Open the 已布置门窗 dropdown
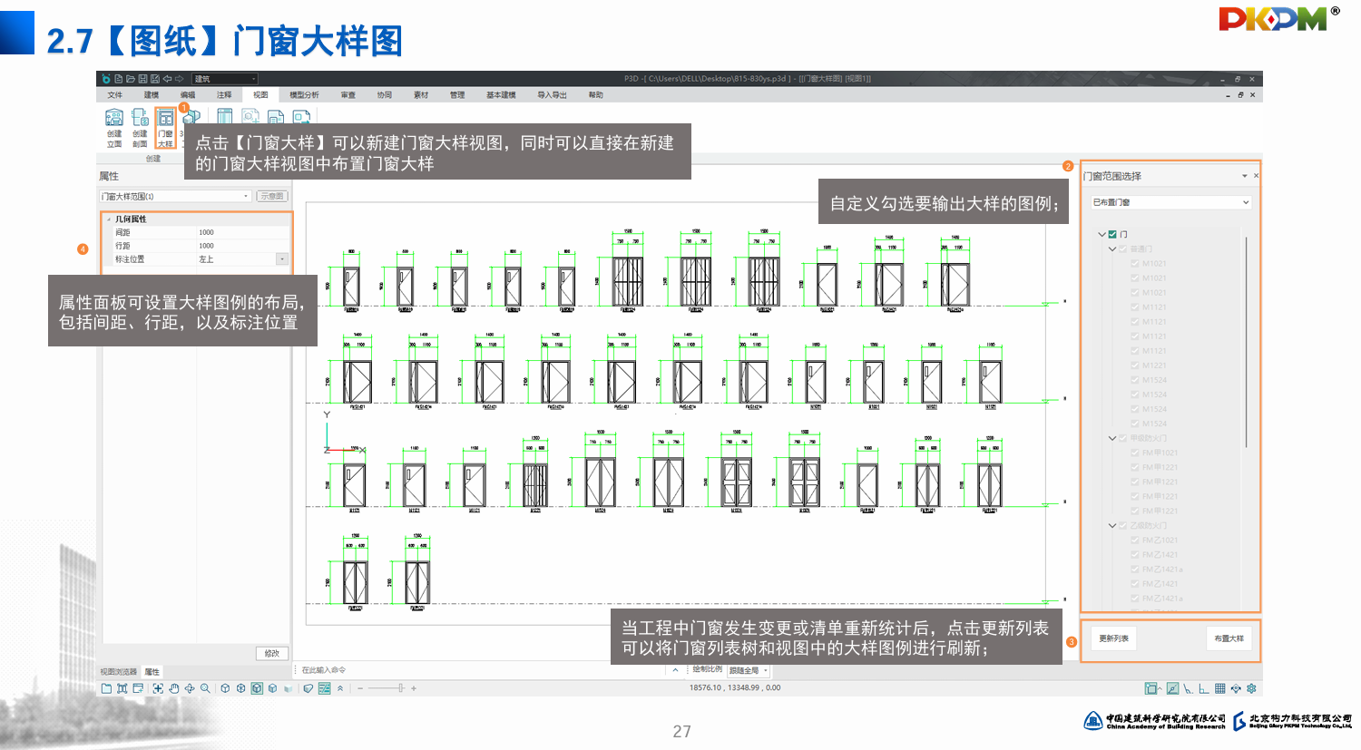 1170,202
